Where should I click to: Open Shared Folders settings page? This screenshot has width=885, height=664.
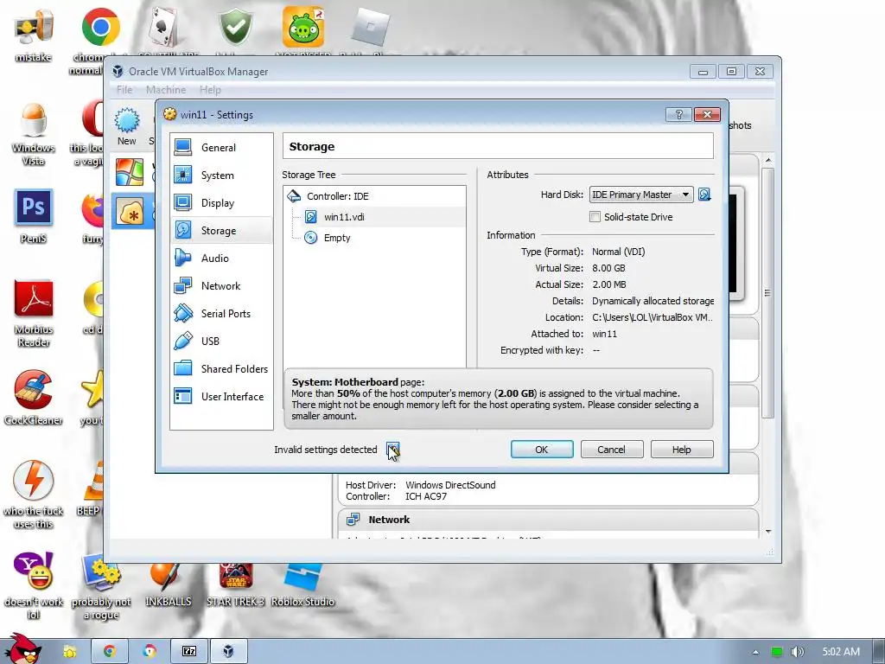point(221,368)
